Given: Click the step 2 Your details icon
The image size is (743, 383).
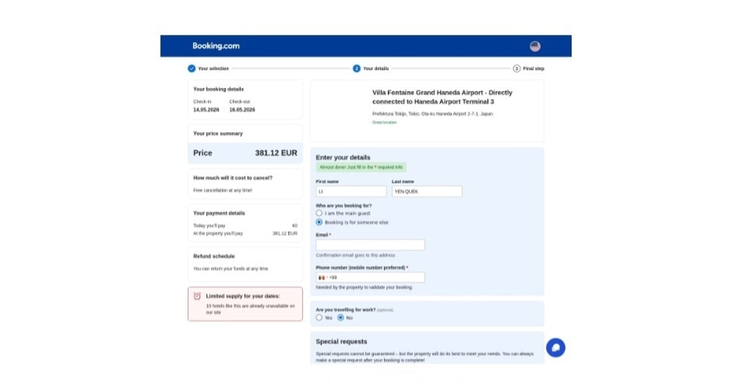Looking at the screenshot, I should coord(357,69).
